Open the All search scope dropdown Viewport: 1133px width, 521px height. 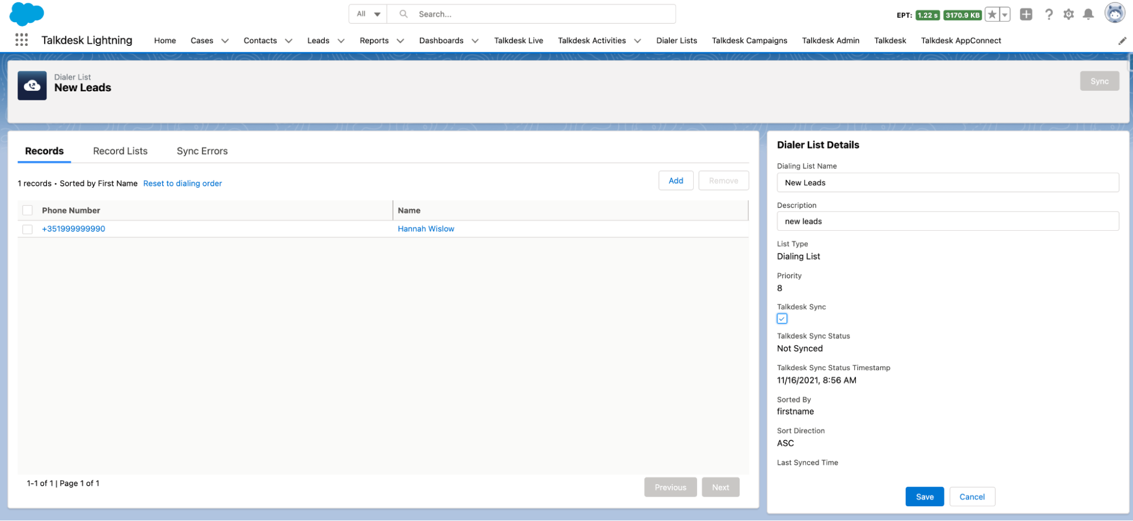pyautogui.click(x=368, y=14)
